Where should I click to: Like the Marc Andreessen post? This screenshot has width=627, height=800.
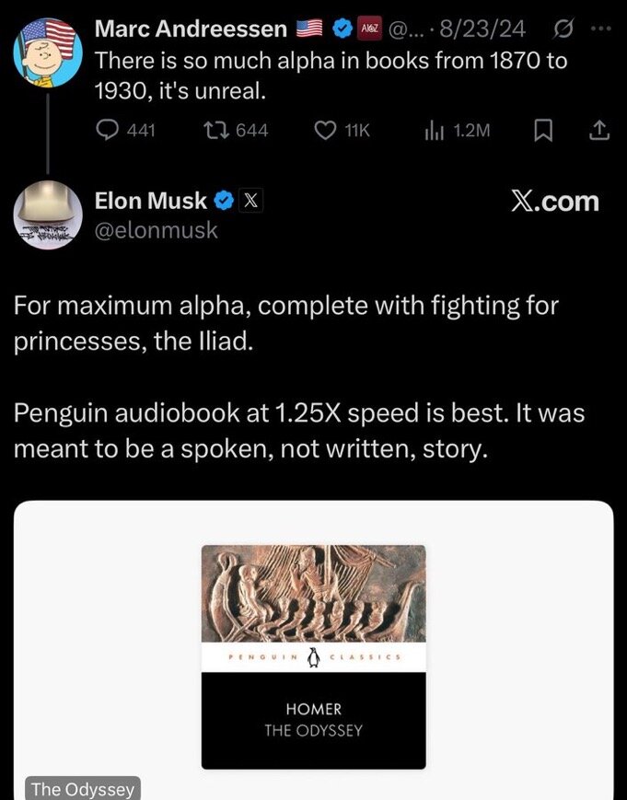[326, 131]
